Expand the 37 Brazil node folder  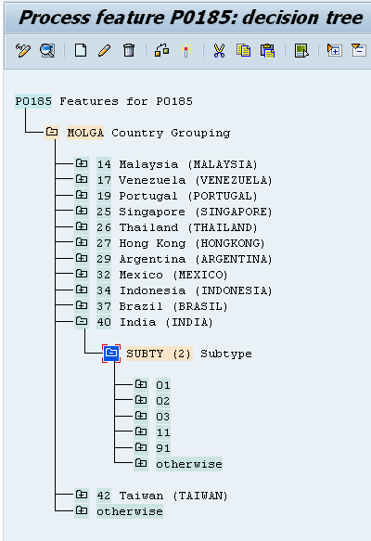point(82,305)
